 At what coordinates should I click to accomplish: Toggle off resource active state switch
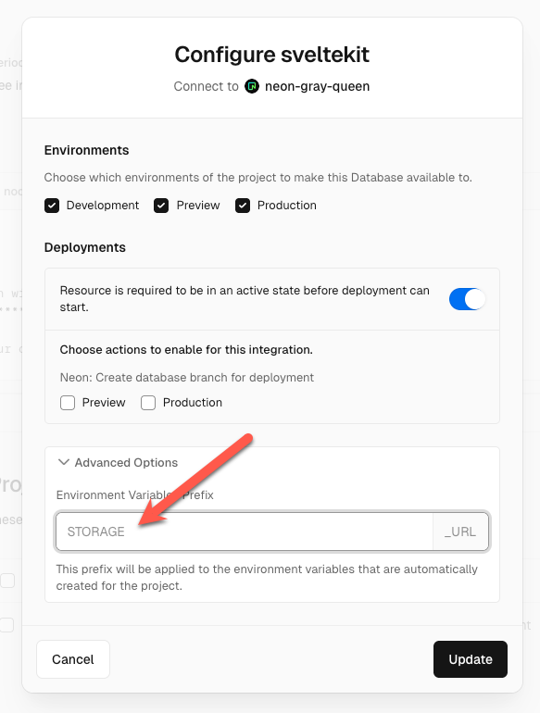coord(467,299)
